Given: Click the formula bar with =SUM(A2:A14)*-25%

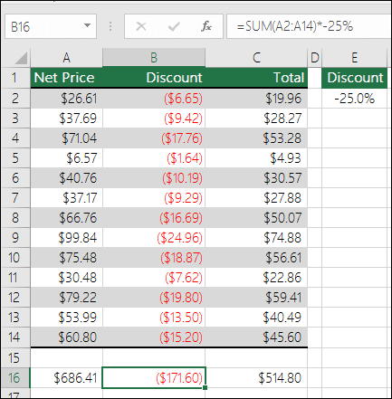Looking at the screenshot, I should point(309,26).
